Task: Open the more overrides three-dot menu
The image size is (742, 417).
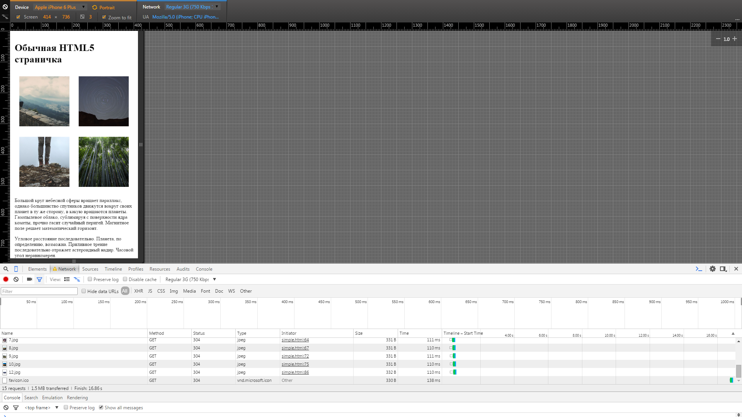Action: (737, 19)
